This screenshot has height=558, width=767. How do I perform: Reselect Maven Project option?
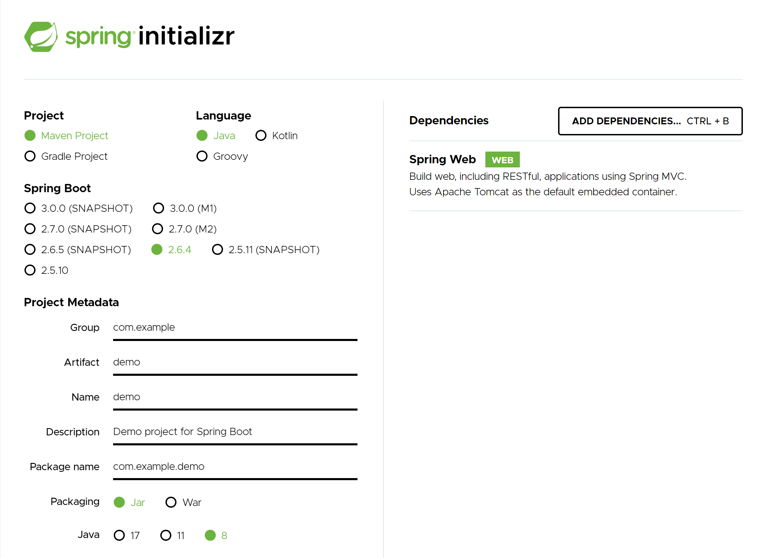coord(30,135)
